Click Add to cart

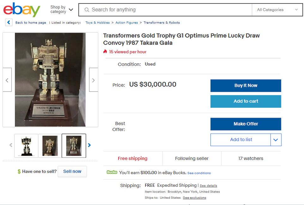click(246, 101)
